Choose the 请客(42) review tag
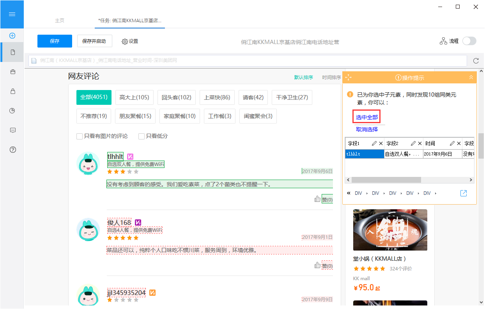This screenshot has height=309, width=485. pyautogui.click(x=253, y=97)
